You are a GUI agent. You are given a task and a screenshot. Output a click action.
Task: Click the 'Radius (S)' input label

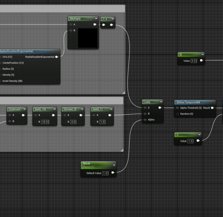(8, 69)
